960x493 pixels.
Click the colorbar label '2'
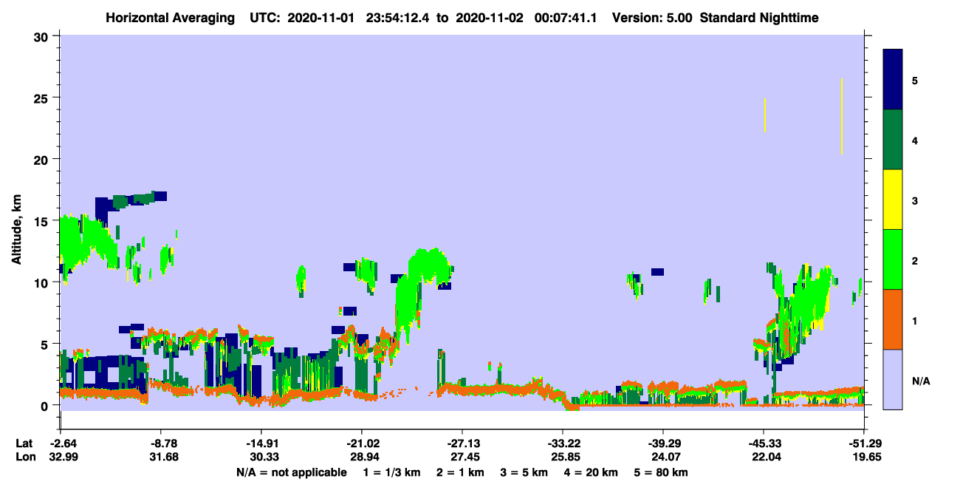(915, 259)
